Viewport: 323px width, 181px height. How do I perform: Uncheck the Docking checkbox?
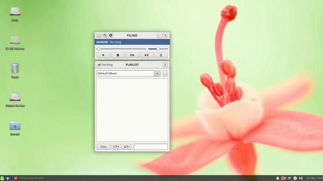pos(99,65)
